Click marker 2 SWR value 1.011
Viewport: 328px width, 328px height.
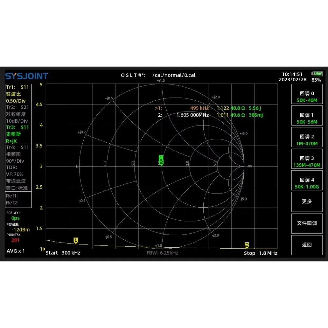(223, 115)
